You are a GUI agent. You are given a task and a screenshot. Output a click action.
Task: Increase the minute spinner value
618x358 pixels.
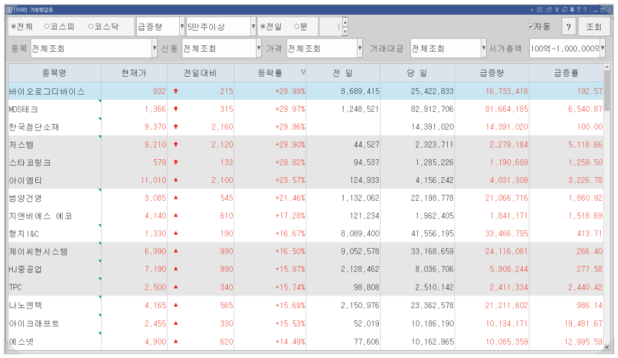point(345,22)
